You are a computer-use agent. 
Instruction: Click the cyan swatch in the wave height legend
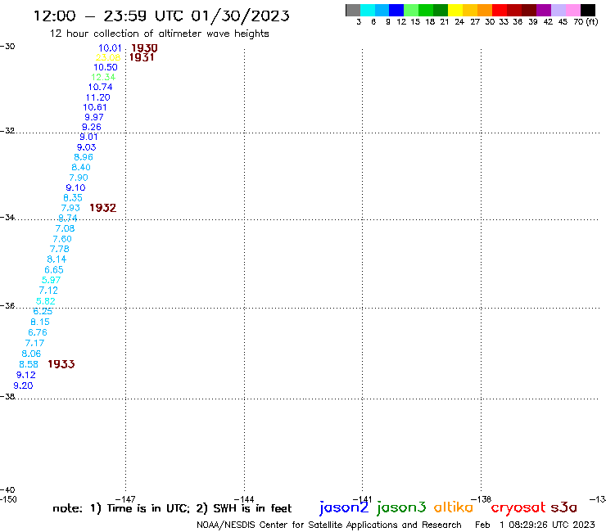coord(368,10)
